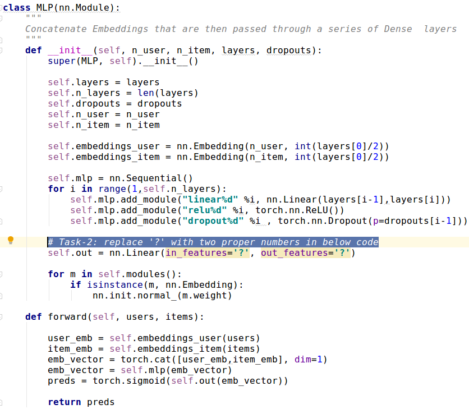Click 'len(layers)' in the n_layers assignment
The image size is (469, 409).
pyautogui.click(x=168, y=93)
